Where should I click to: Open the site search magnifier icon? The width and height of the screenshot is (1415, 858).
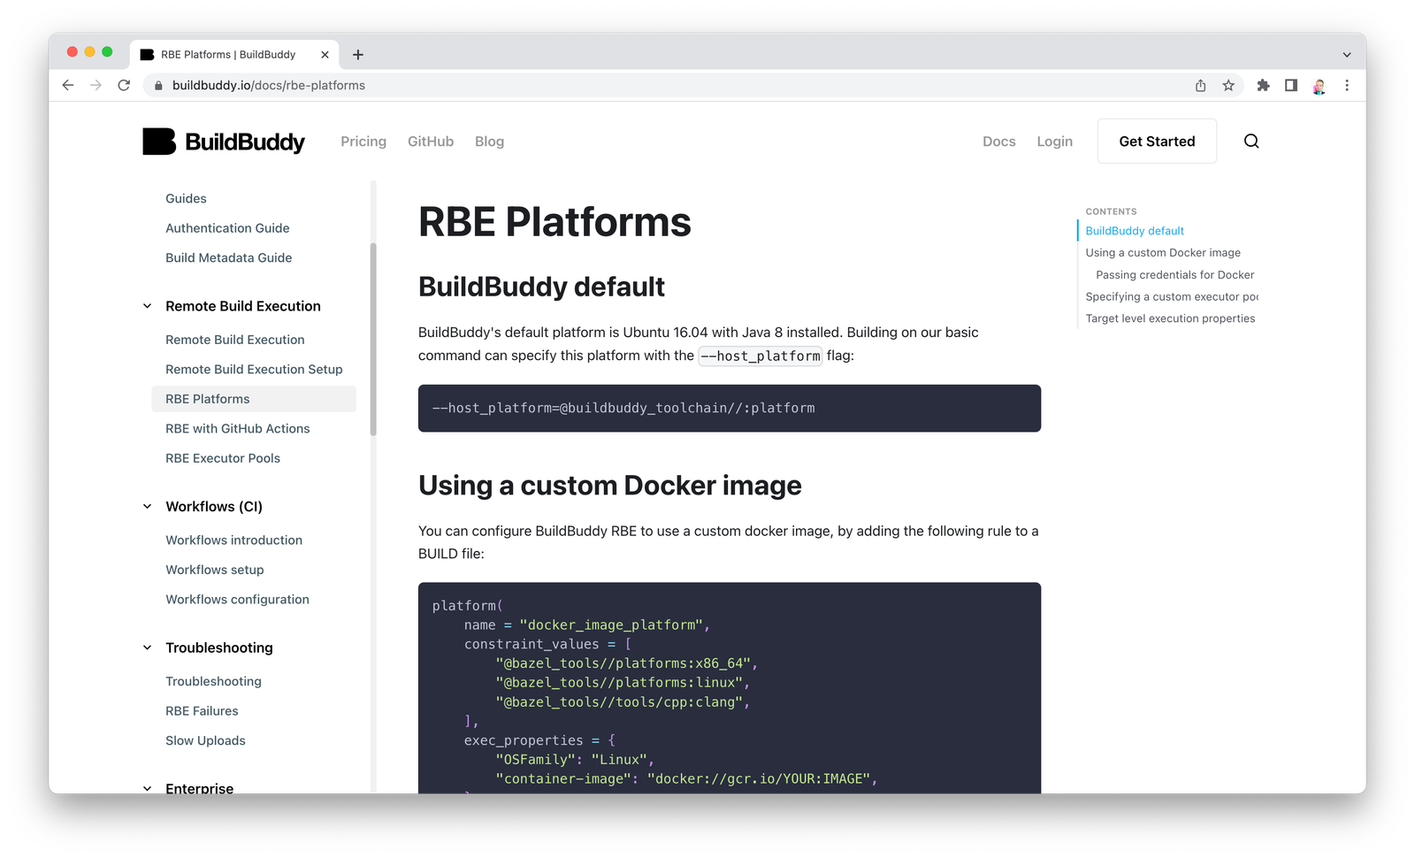point(1251,142)
